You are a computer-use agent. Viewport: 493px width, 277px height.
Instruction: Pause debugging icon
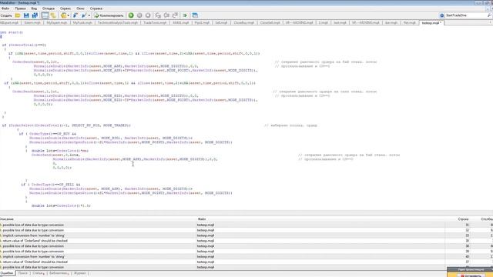(139, 15)
